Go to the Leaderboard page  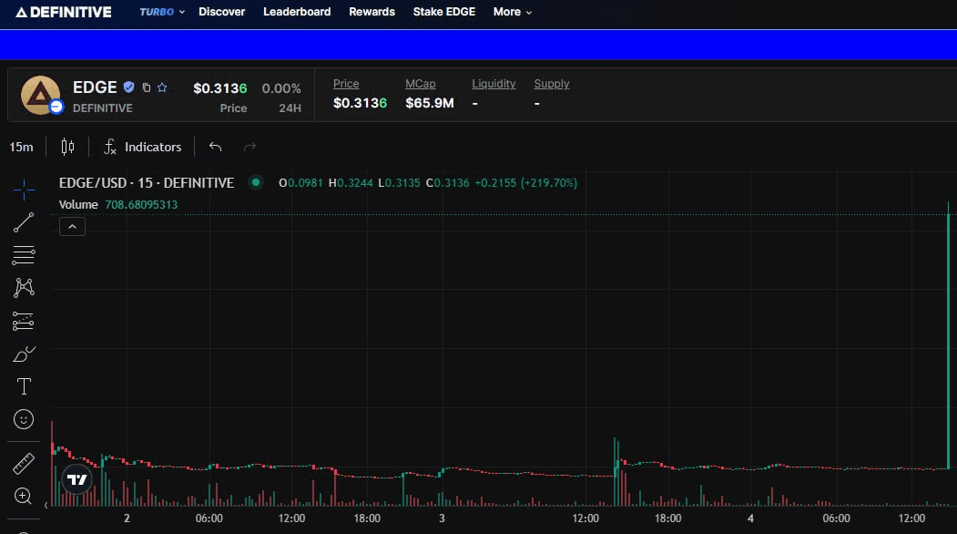[x=297, y=12]
